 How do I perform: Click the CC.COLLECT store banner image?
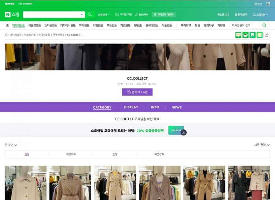click(x=137, y=57)
